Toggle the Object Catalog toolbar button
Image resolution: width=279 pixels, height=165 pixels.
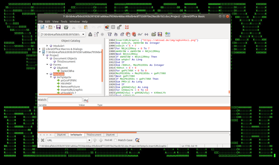(x=107, y=27)
